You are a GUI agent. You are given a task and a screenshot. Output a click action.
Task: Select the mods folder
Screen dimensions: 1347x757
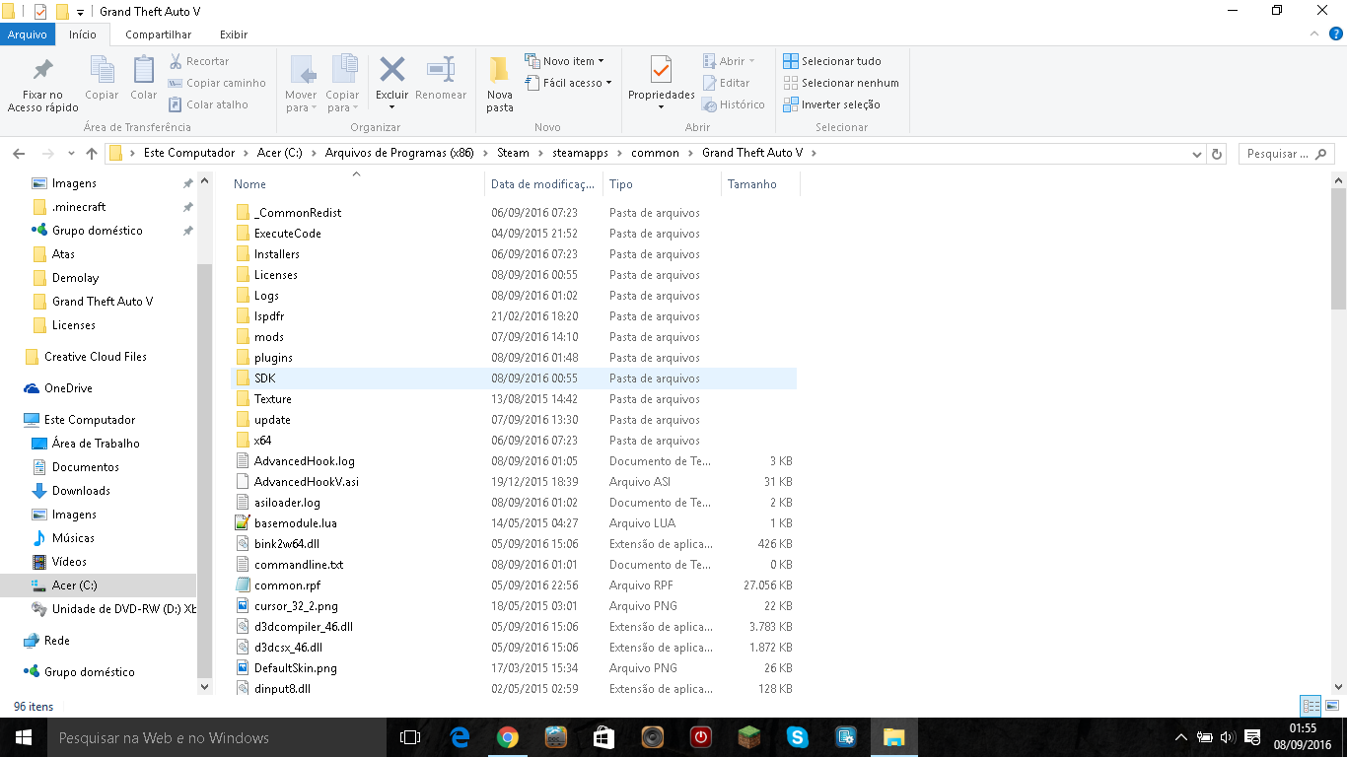point(268,337)
